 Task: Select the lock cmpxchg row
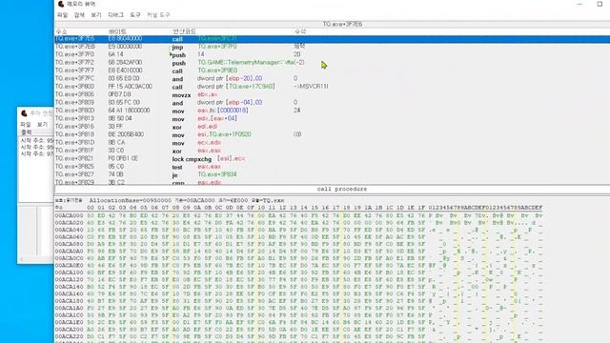[332, 158]
